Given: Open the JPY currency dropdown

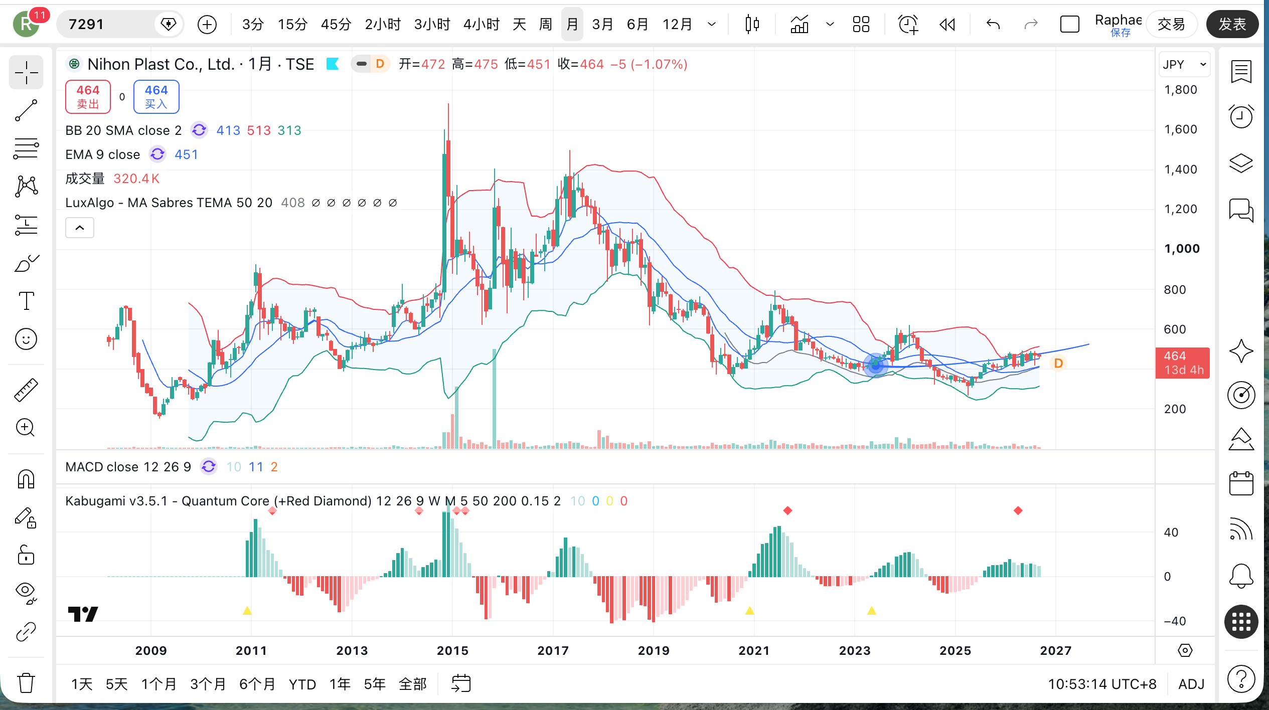Looking at the screenshot, I should coord(1184,65).
